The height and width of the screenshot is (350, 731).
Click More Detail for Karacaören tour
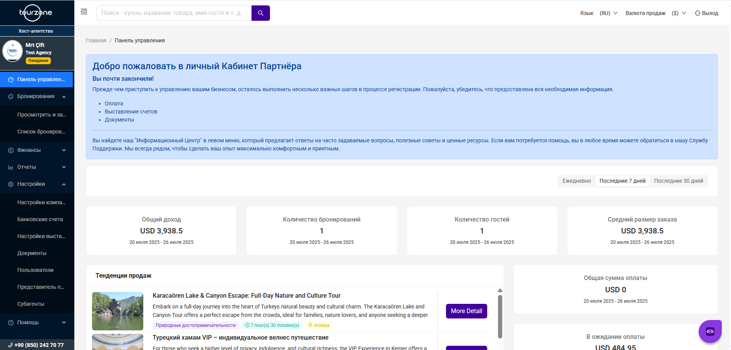[x=466, y=311]
